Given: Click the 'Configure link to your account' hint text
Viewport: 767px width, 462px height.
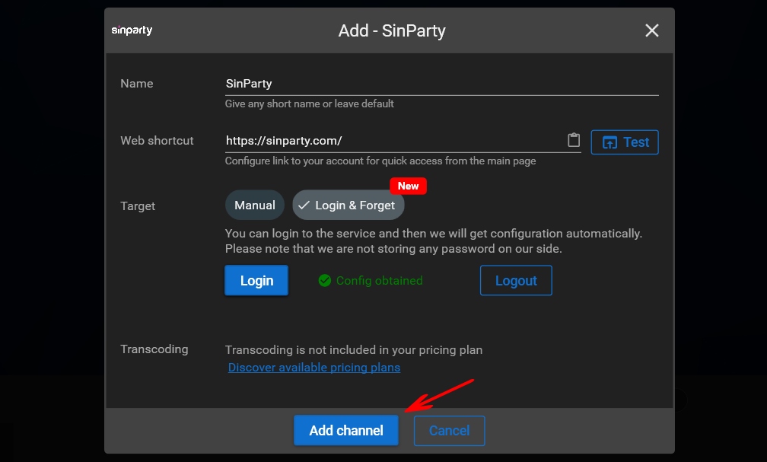Looking at the screenshot, I should (x=380, y=161).
